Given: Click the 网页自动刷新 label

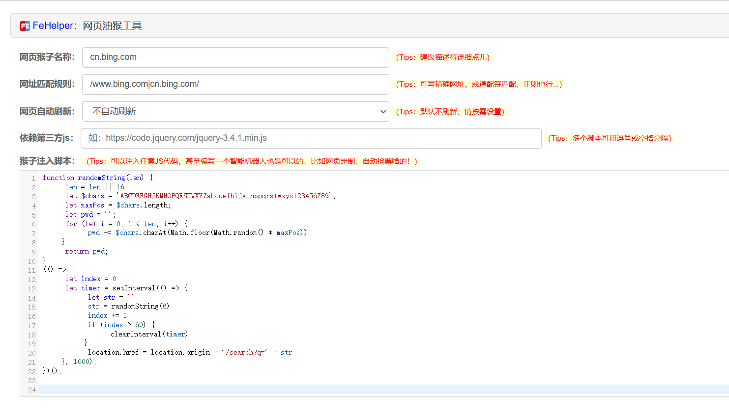Looking at the screenshot, I should coord(47,111).
